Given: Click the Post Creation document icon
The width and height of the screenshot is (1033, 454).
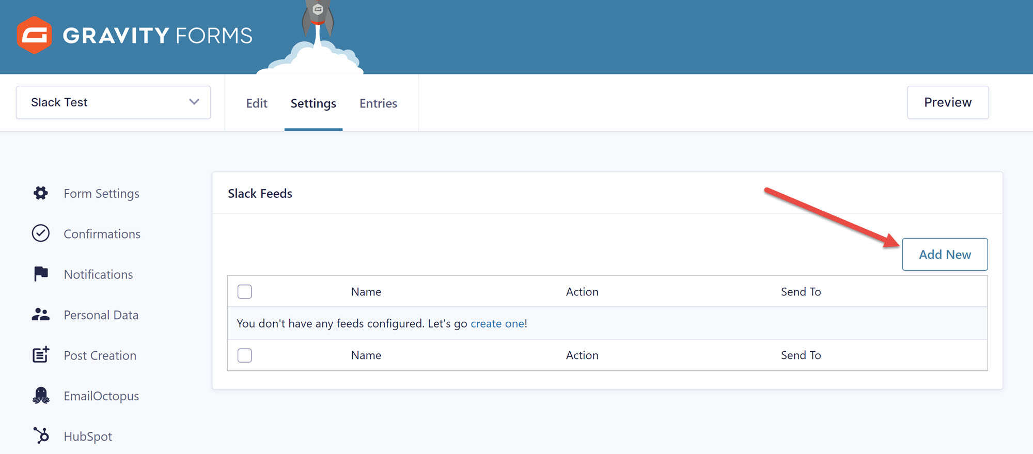Looking at the screenshot, I should (41, 354).
